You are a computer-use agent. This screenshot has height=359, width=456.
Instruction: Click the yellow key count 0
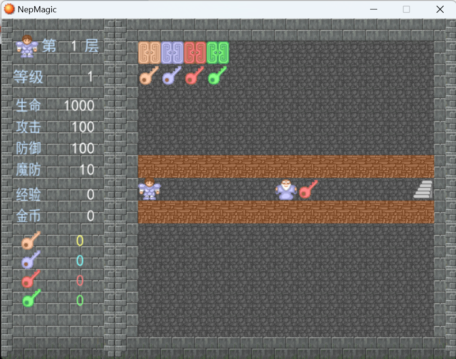[x=80, y=241]
